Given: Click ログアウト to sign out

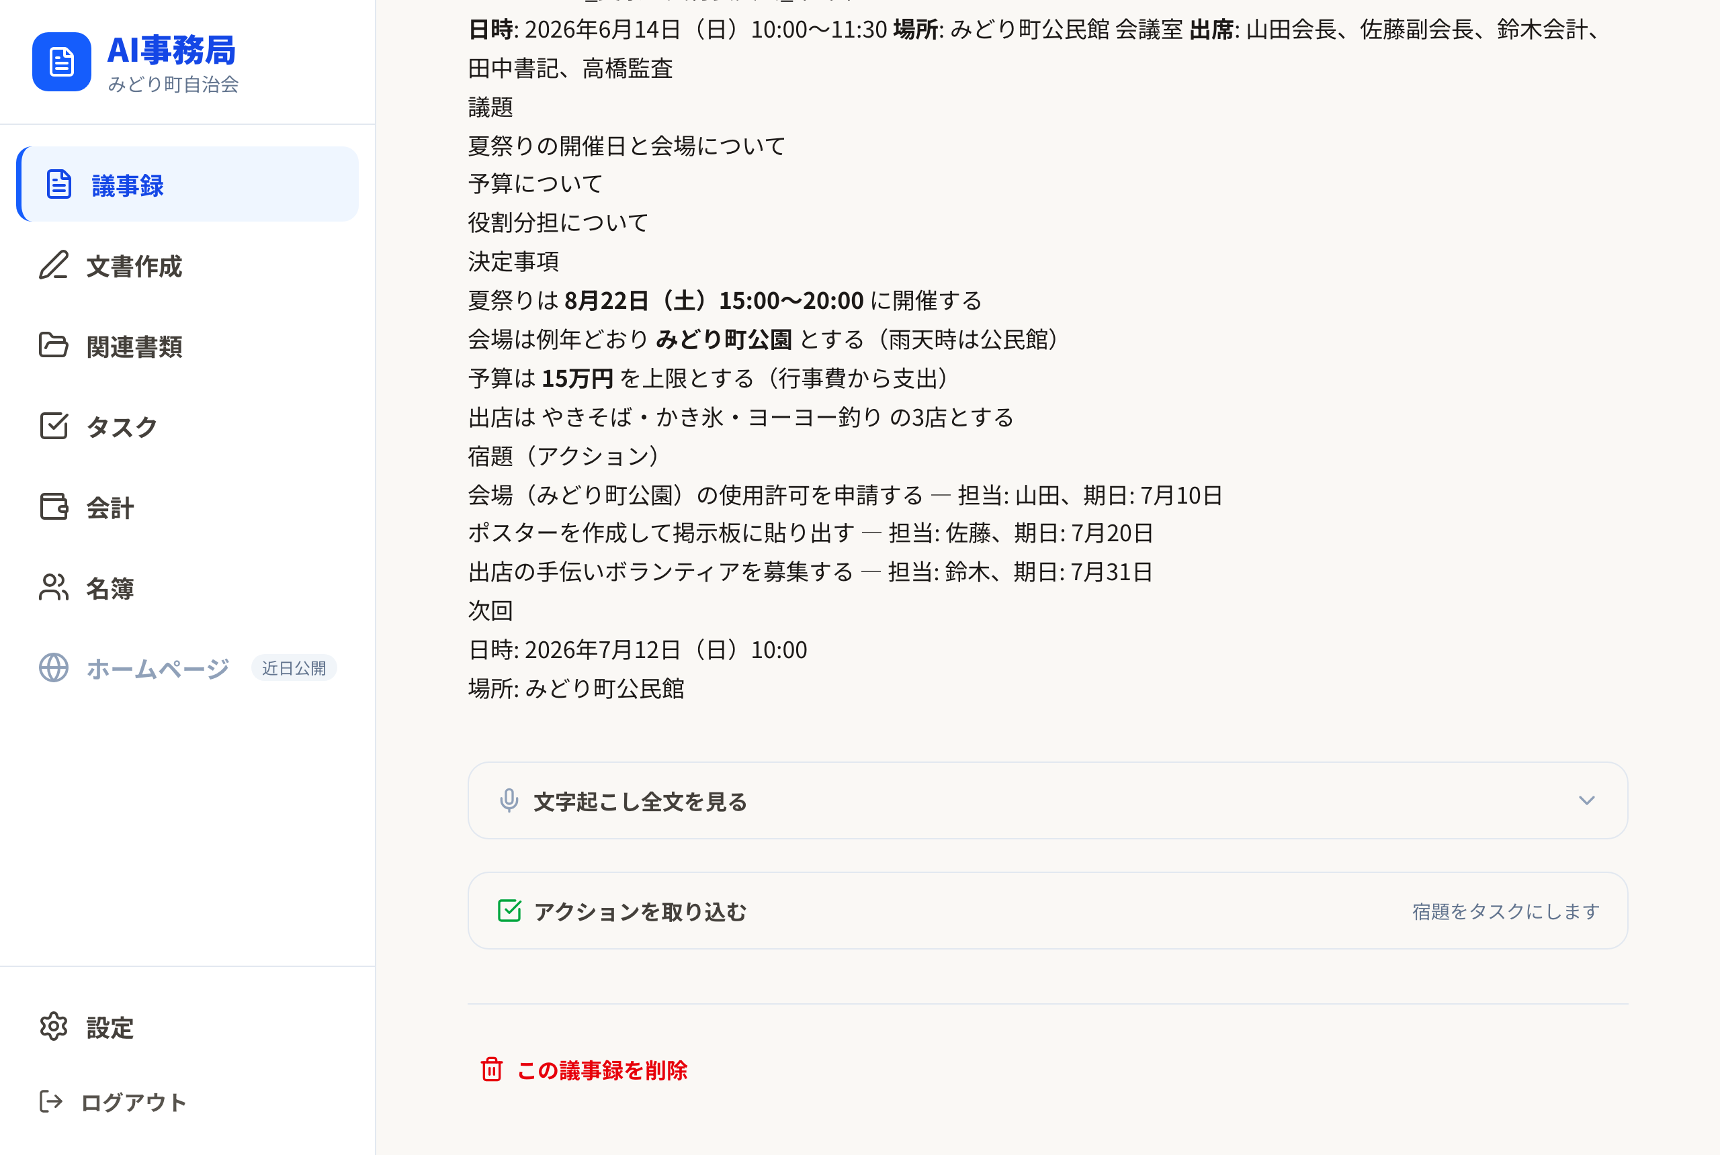Looking at the screenshot, I should [x=187, y=1102].
